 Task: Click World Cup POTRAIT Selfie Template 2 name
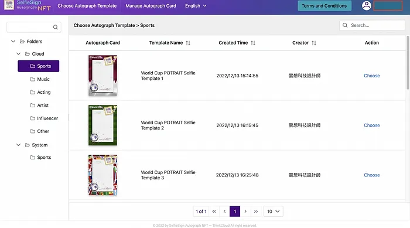tap(168, 125)
